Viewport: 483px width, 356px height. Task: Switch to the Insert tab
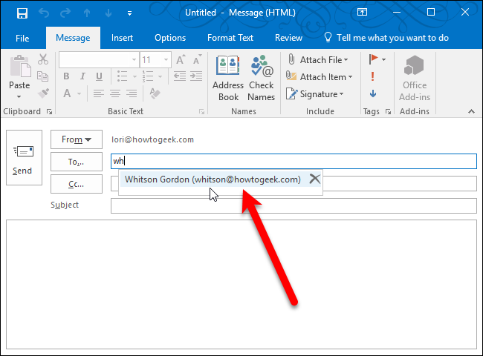coord(122,38)
